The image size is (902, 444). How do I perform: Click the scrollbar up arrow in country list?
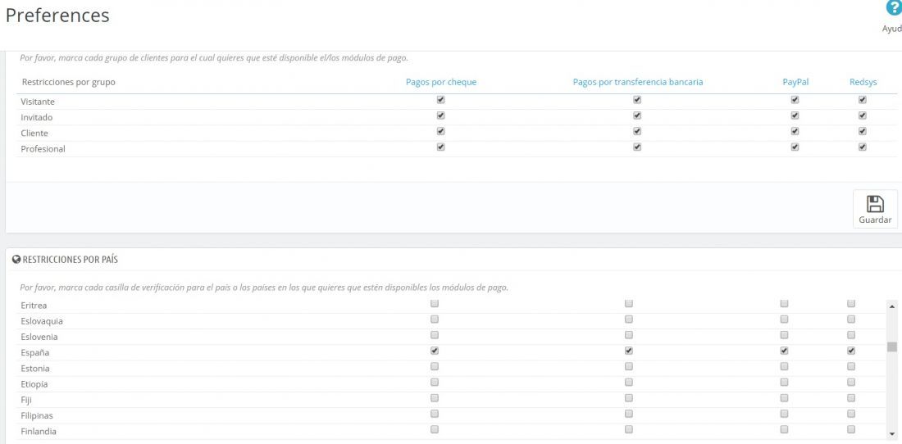891,306
